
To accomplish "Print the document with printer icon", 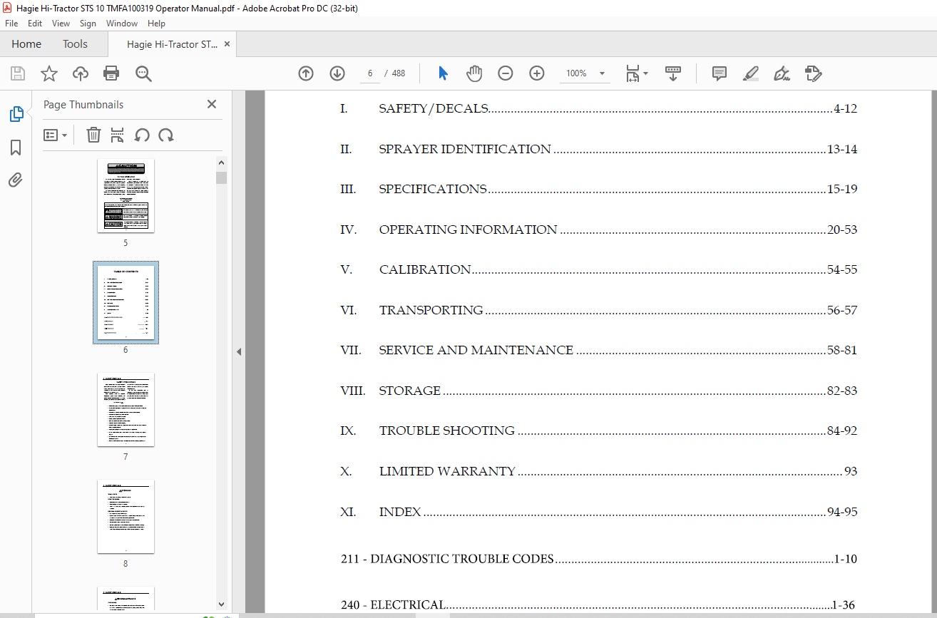I will [111, 73].
